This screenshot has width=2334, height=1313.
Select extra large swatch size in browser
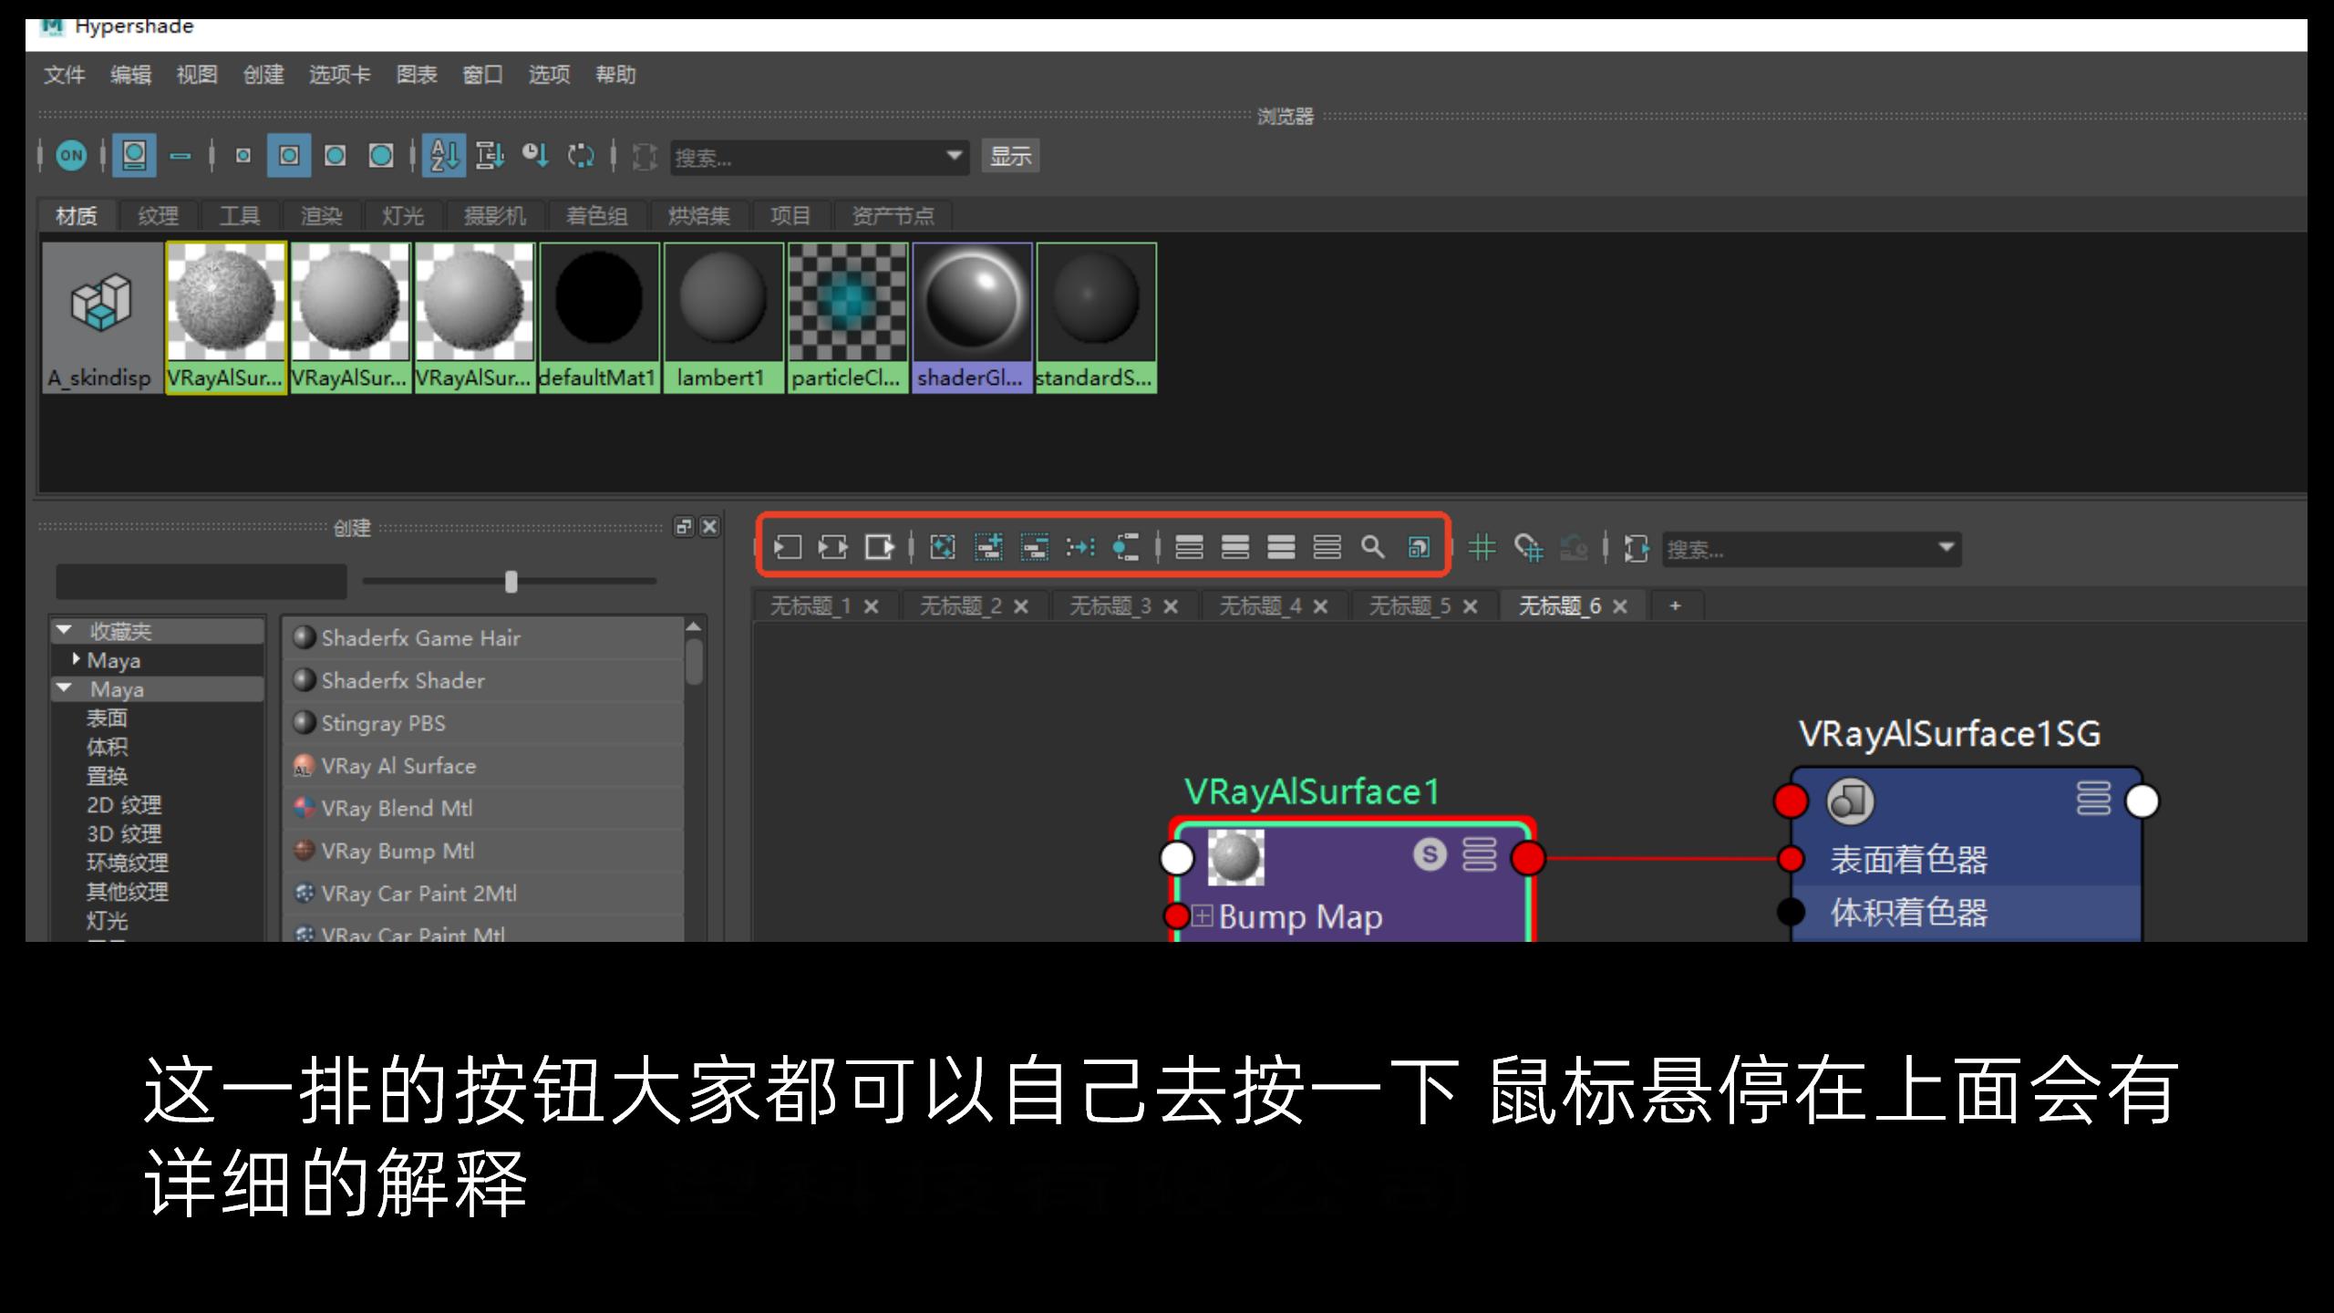pyautogui.click(x=381, y=156)
